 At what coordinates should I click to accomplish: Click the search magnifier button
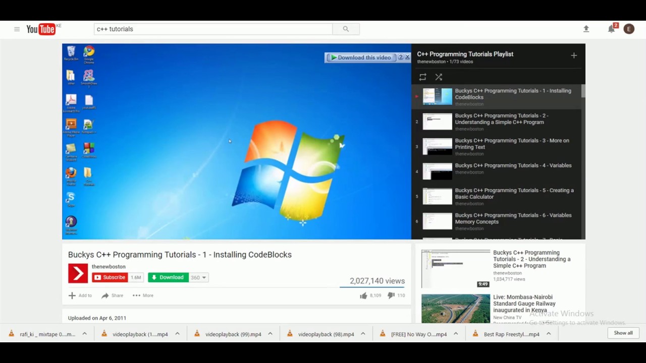346,29
